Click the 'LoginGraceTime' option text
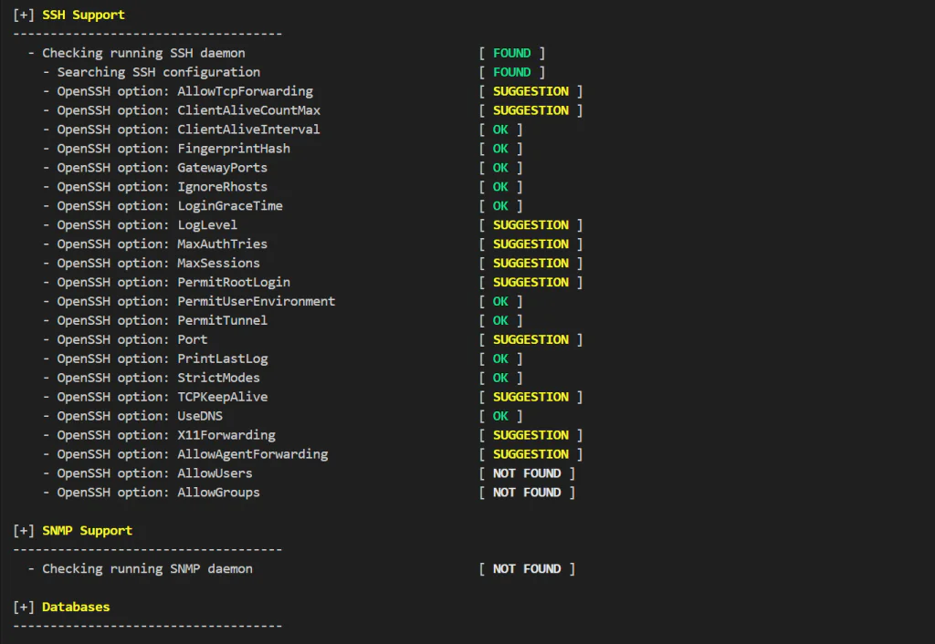The height and width of the screenshot is (644, 935). [x=230, y=205]
